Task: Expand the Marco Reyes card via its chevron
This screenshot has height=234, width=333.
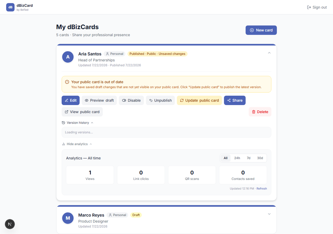Action: click(x=269, y=214)
